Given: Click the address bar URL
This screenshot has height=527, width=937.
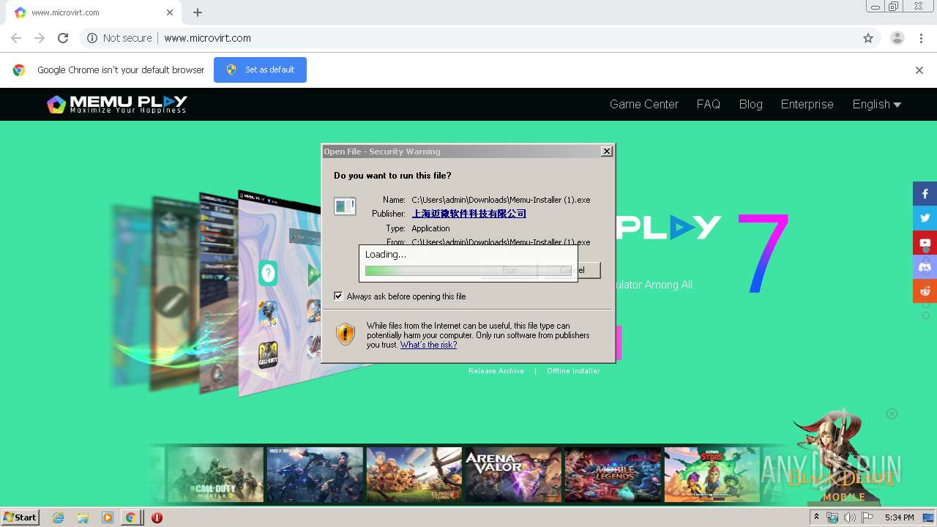Looking at the screenshot, I should 207,38.
